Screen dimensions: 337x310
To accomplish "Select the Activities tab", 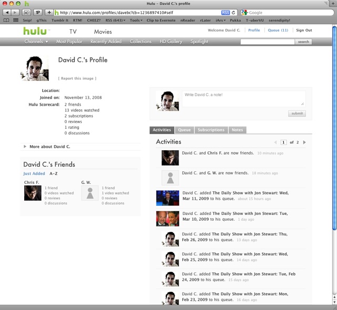I will pos(162,130).
